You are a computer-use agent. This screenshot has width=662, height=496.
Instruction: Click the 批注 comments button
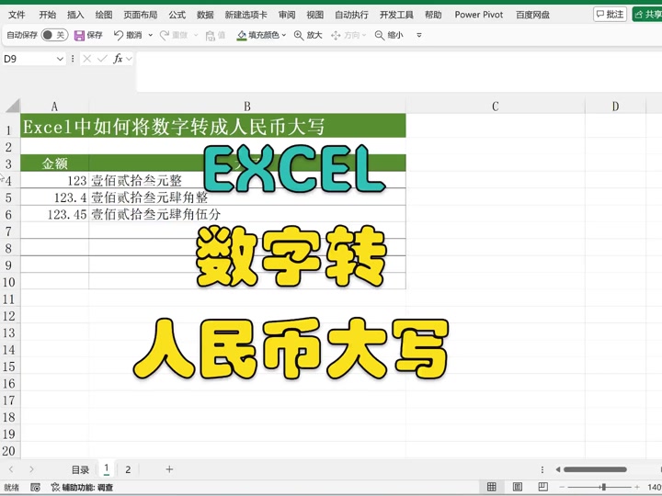click(x=610, y=15)
